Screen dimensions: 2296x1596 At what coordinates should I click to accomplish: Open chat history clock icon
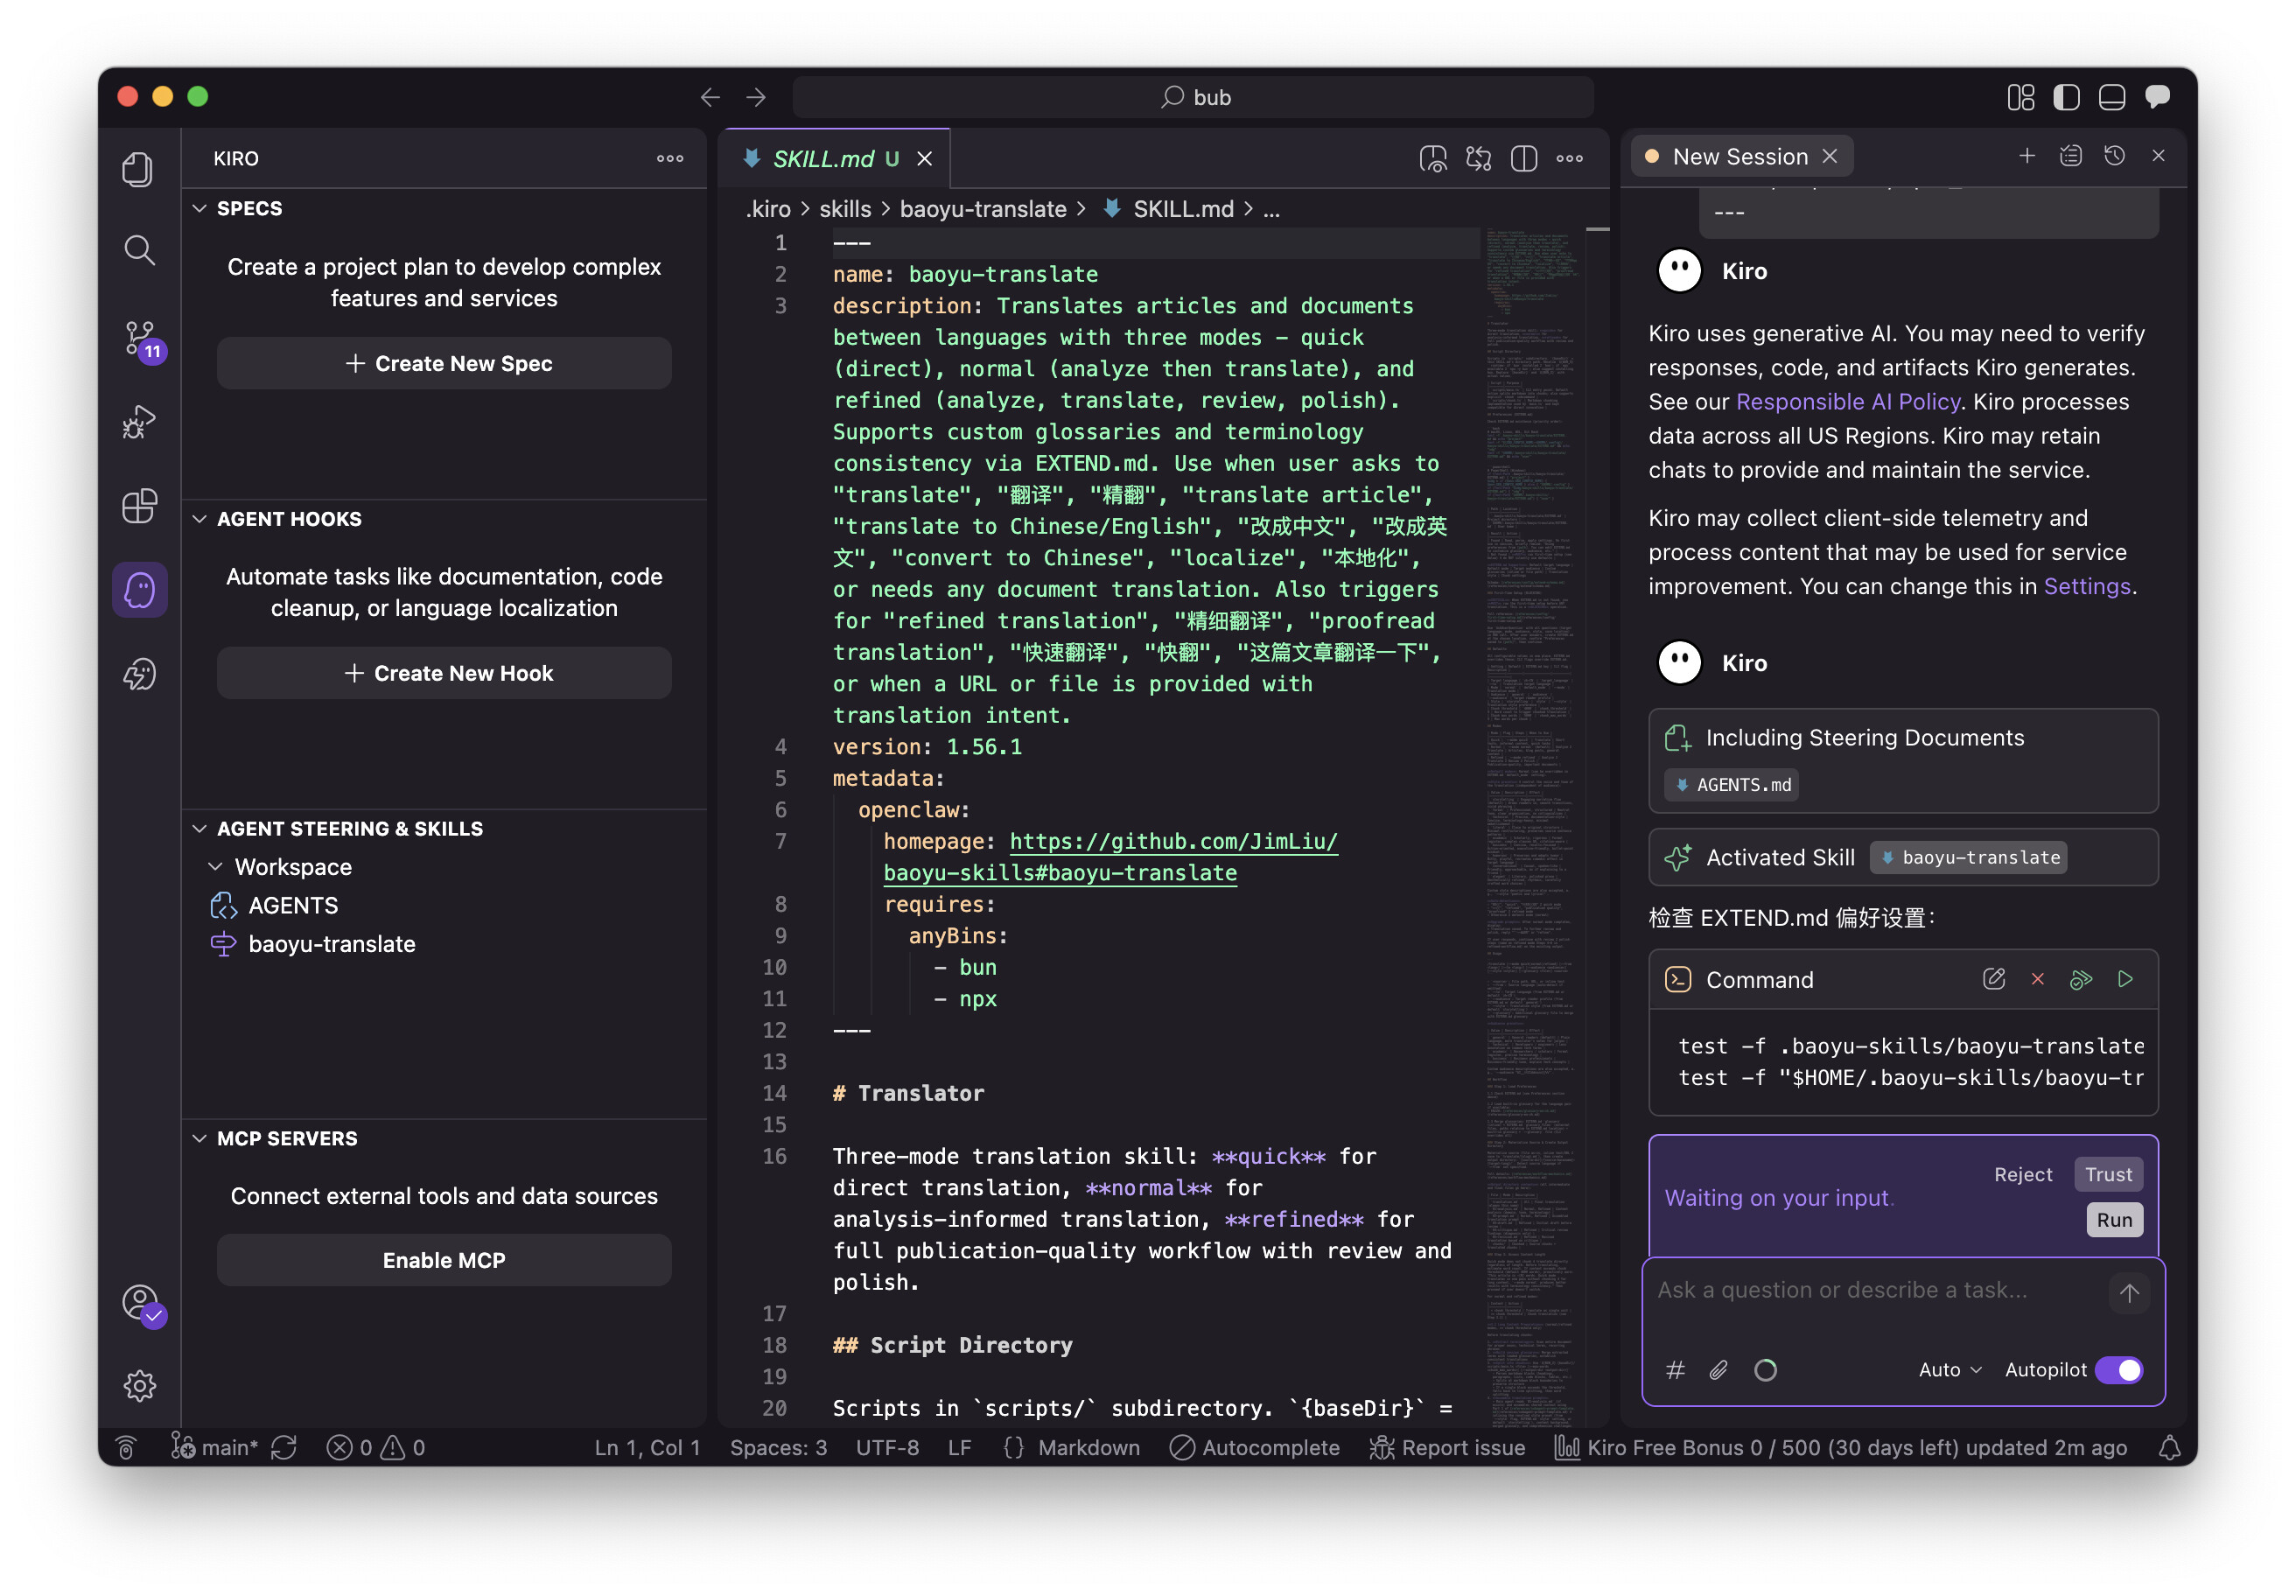click(2115, 156)
